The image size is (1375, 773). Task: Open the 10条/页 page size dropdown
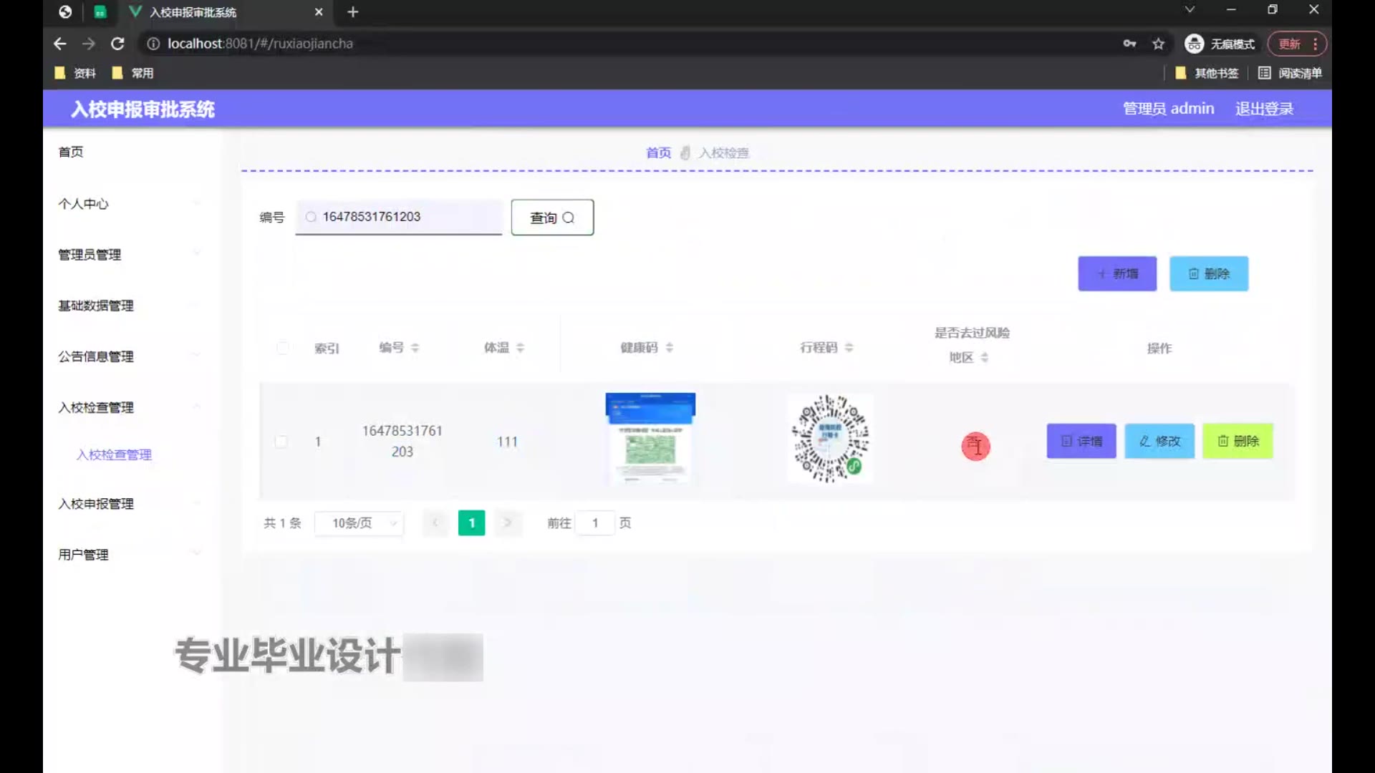[x=360, y=523]
